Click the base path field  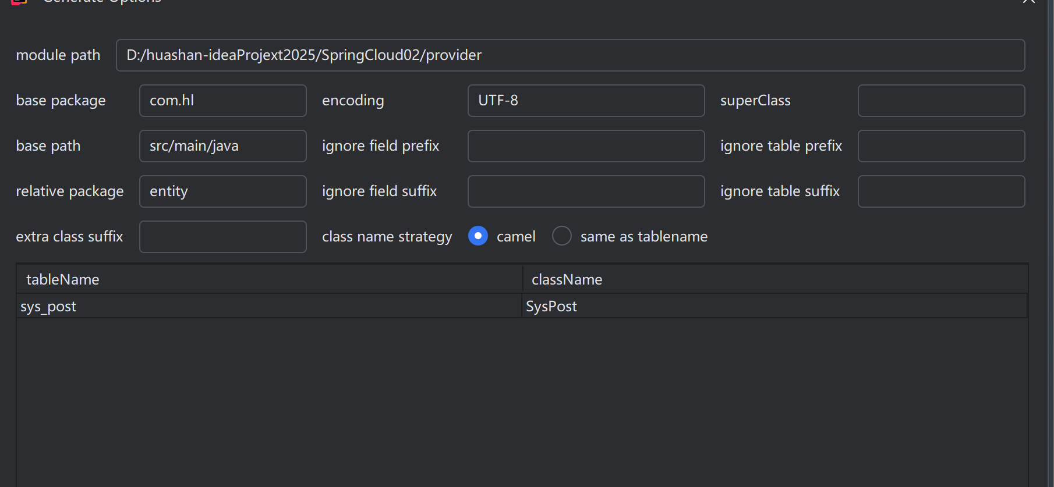click(x=222, y=146)
